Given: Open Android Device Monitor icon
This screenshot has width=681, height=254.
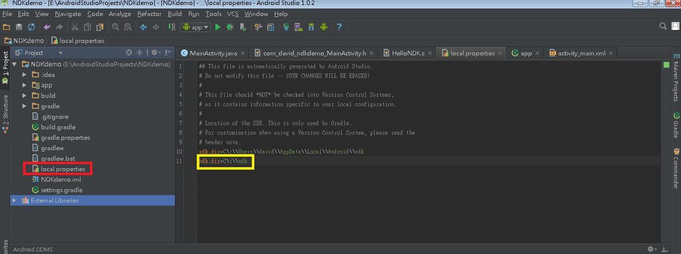Looking at the screenshot, I should click(x=323, y=27).
